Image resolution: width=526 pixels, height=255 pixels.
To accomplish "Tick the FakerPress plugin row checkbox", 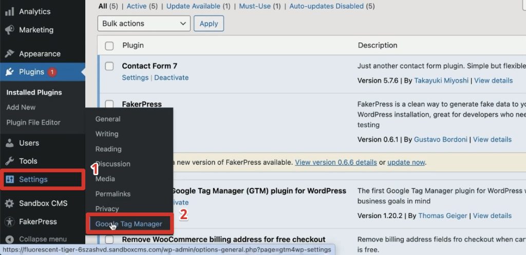I will coord(109,104).
